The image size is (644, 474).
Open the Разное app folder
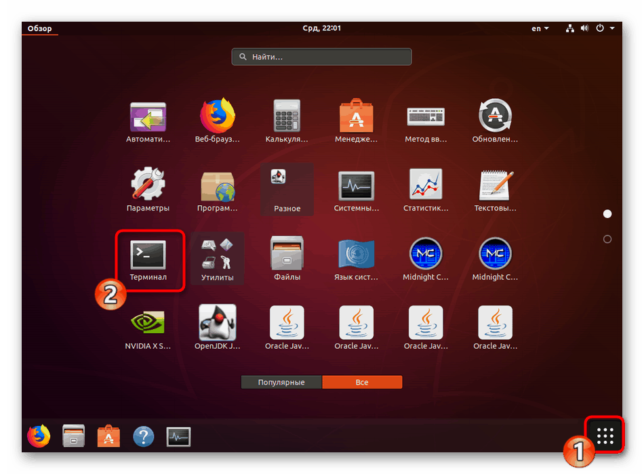coord(287,190)
